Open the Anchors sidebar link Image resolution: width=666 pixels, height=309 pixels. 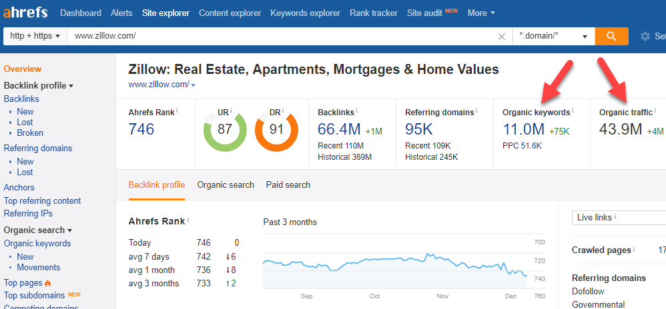pyautogui.click(x=19, y=187)
